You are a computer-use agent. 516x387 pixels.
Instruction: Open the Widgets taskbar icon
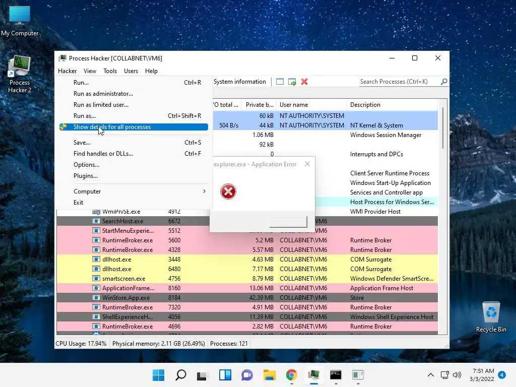click(225, 375)
